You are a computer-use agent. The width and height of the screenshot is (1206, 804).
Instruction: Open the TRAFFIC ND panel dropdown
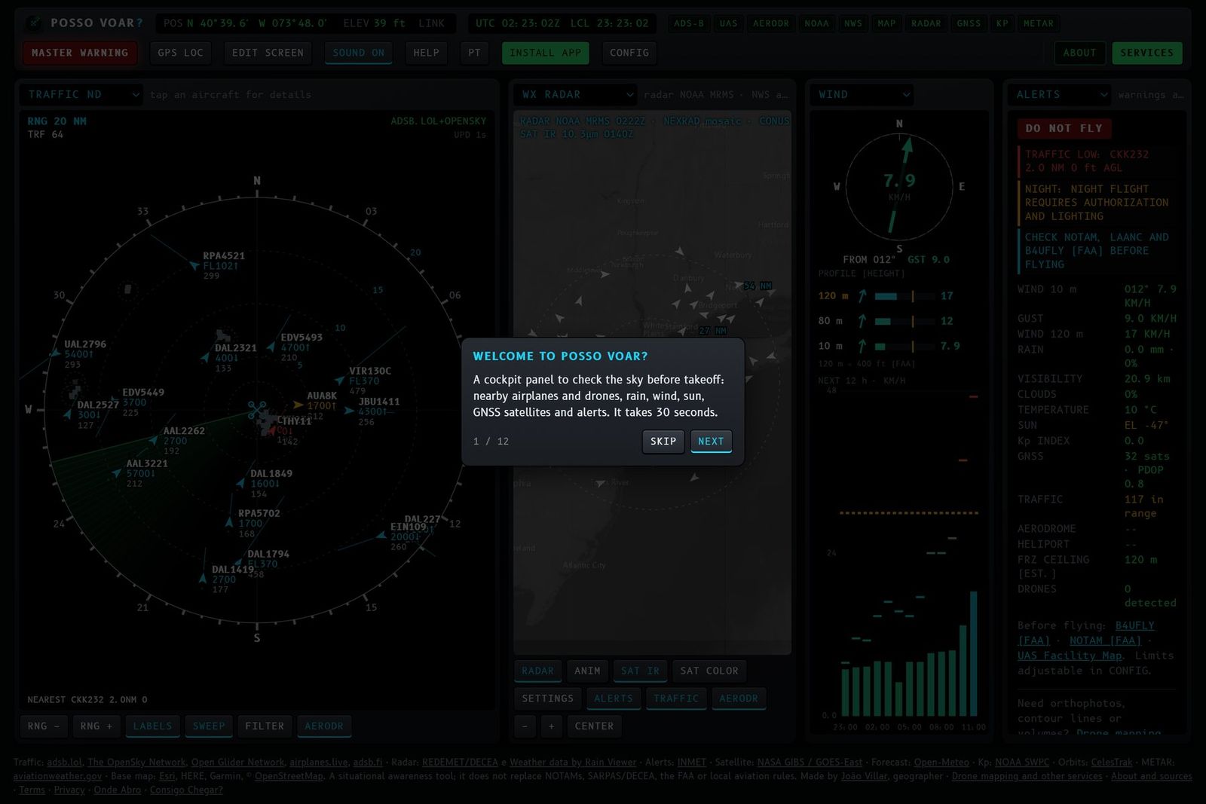(82, 94)
